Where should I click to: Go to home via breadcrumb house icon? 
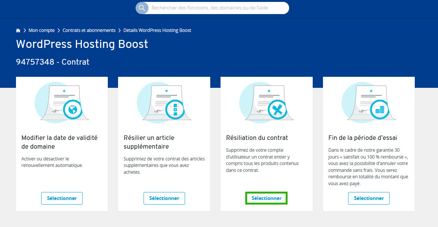(18, 30)
